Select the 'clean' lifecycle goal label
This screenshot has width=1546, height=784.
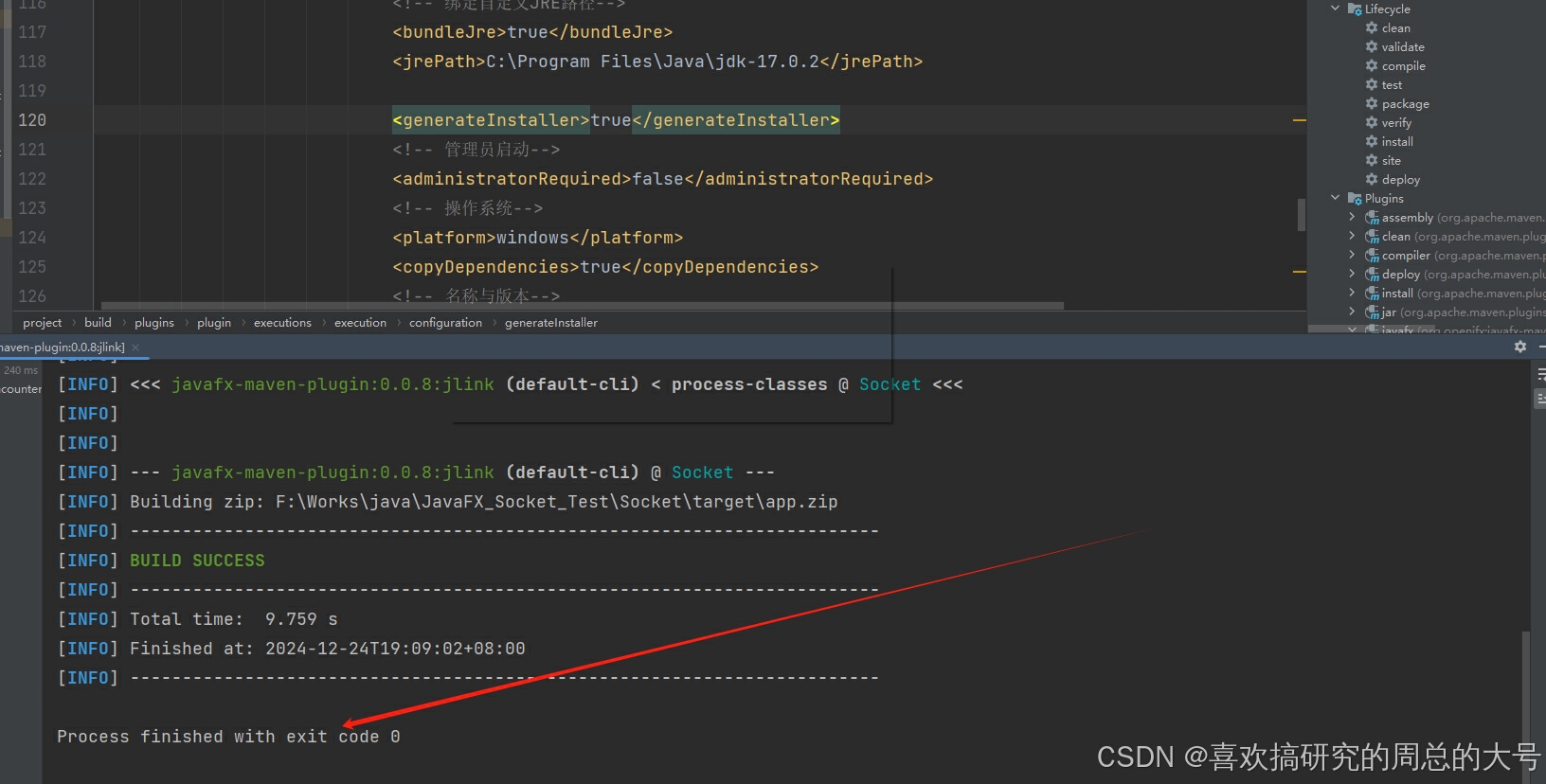pyautogui.click(x=1396, y=27)
